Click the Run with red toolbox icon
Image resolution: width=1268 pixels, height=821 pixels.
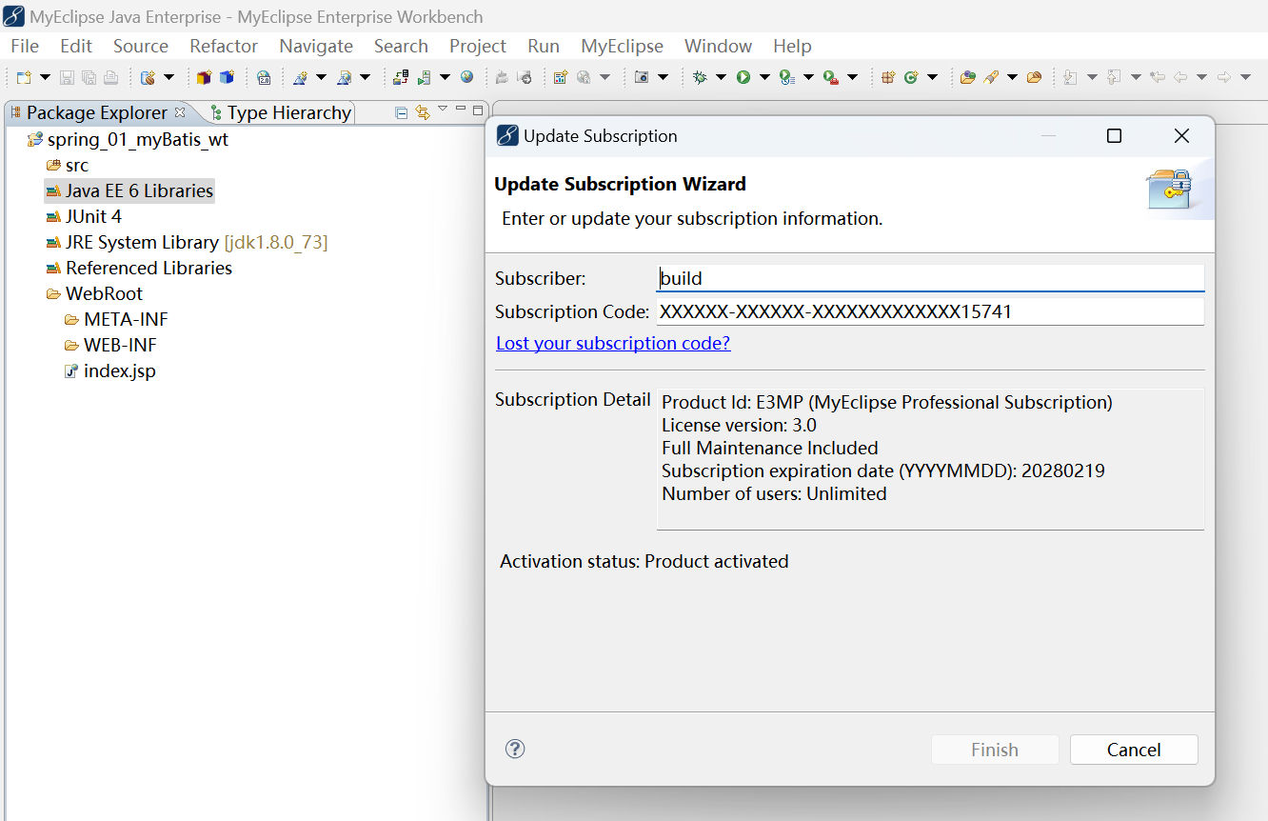pyautogui.click(x=831, y=77)
